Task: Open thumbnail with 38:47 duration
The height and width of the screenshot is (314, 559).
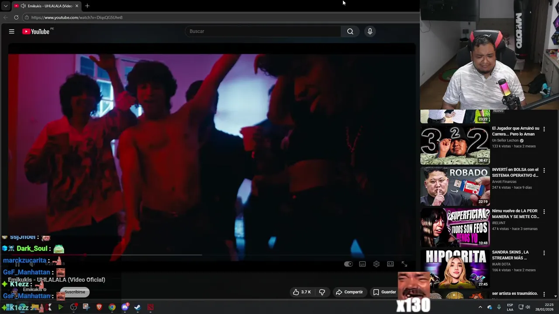Action: (x=455, y=146)
